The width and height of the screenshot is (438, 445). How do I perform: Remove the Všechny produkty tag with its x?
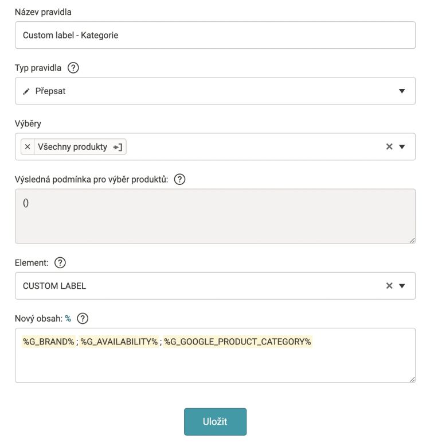(28, 147)
